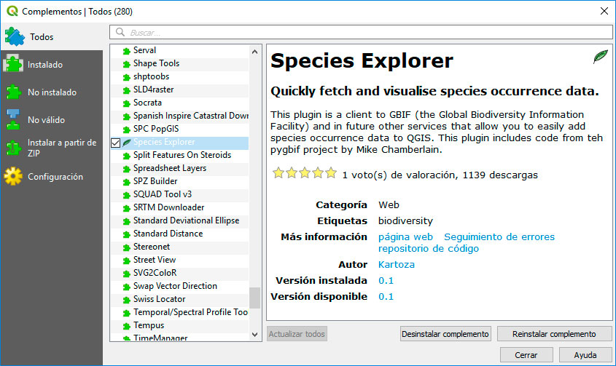Image resolution: width=616 pixels, height=366 pixels.
Task: Click the plugin icon beside Stereonet
Action: point(127,247)
